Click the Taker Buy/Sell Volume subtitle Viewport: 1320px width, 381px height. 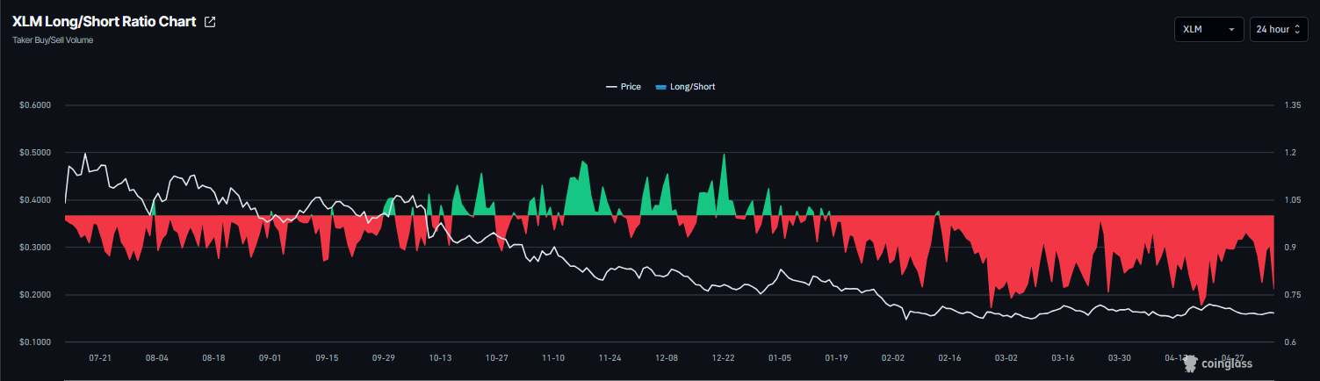click(x=53, y=40)
